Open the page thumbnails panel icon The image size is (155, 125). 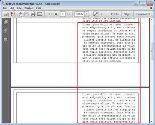coord(5,22)
